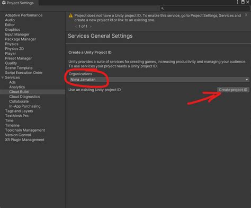Open the Organizations dropdown
The height and width of the screenshot is (208, 251).
coord(159,80)
